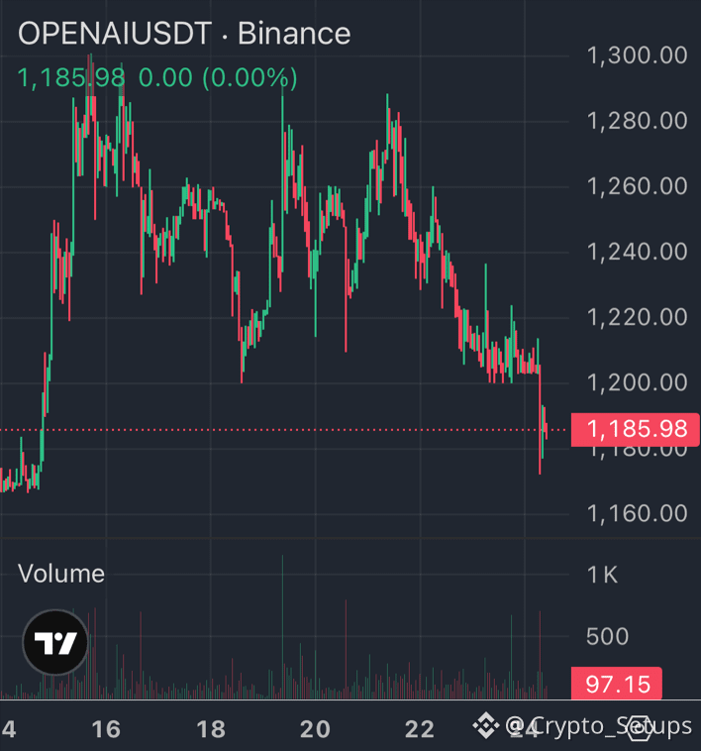Screen dimensions: 701x751
Task: Click the 1,185.98 0.00 (0.00%) price readout
Action: pyautogui.click(x=157, y=77)
